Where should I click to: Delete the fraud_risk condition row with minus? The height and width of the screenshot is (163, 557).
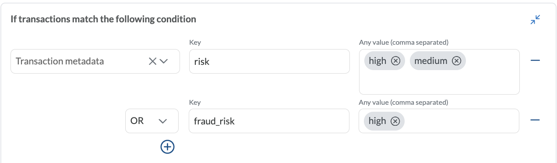[535, 120]
